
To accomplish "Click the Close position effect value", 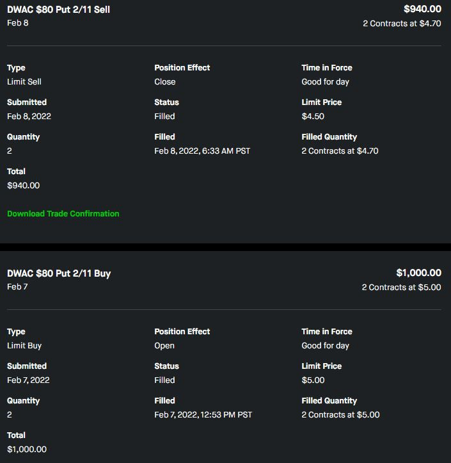I will pyautogui.click(x=165, y=82).
